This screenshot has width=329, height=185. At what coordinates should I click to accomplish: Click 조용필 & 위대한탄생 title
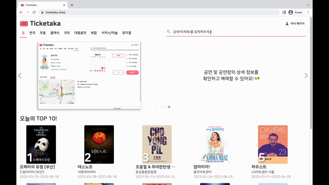tap(155, 167)
